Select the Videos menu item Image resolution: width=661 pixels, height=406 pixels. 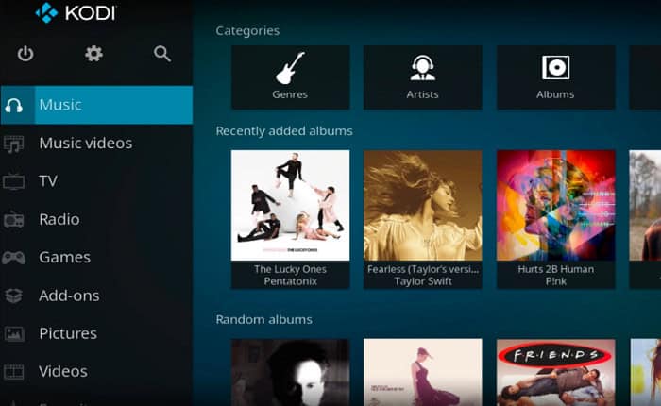pos(96,371)
